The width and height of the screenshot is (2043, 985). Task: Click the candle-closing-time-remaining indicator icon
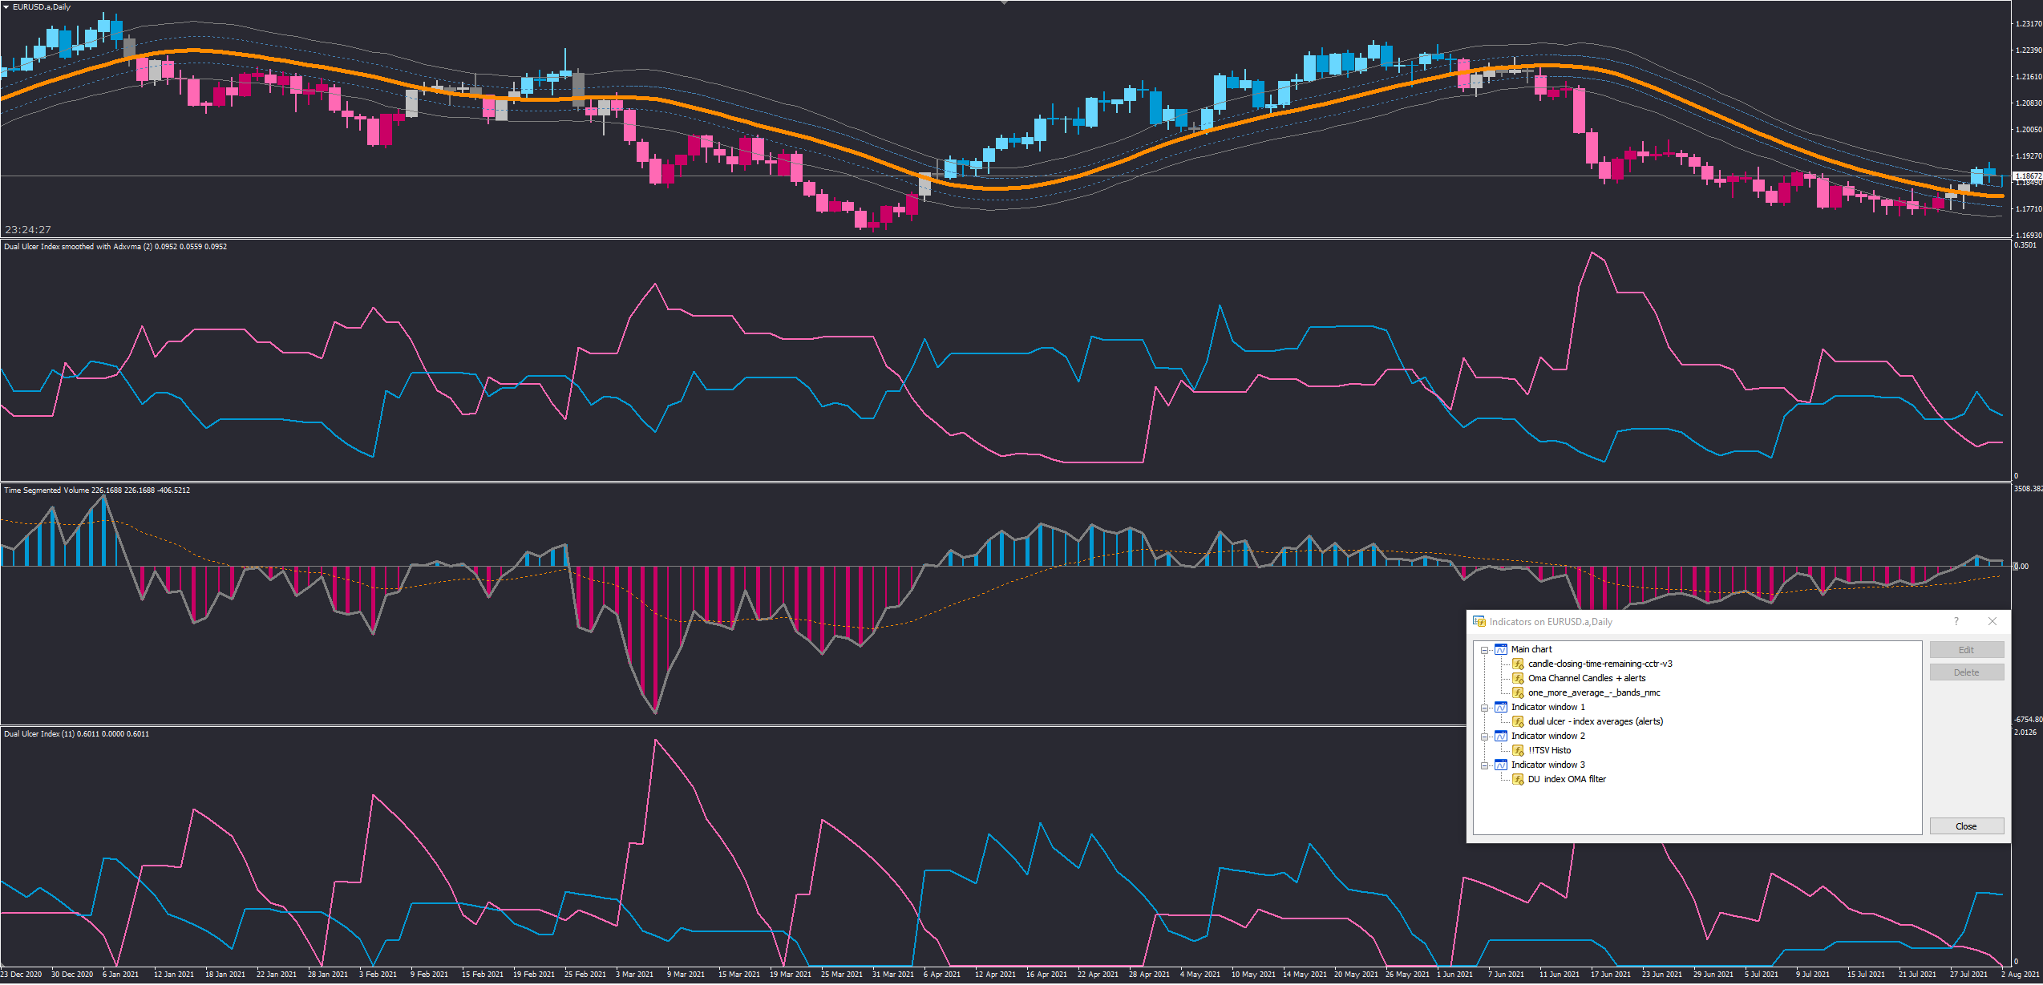click(1518, 664)
